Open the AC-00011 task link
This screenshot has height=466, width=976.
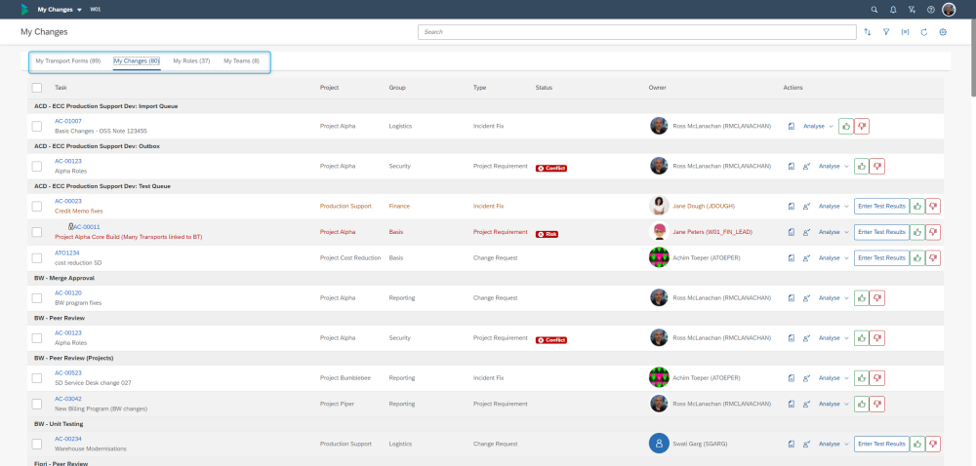(x=87, y=227)
